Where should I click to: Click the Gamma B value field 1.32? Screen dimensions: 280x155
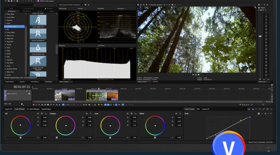[x=89, y=125]
